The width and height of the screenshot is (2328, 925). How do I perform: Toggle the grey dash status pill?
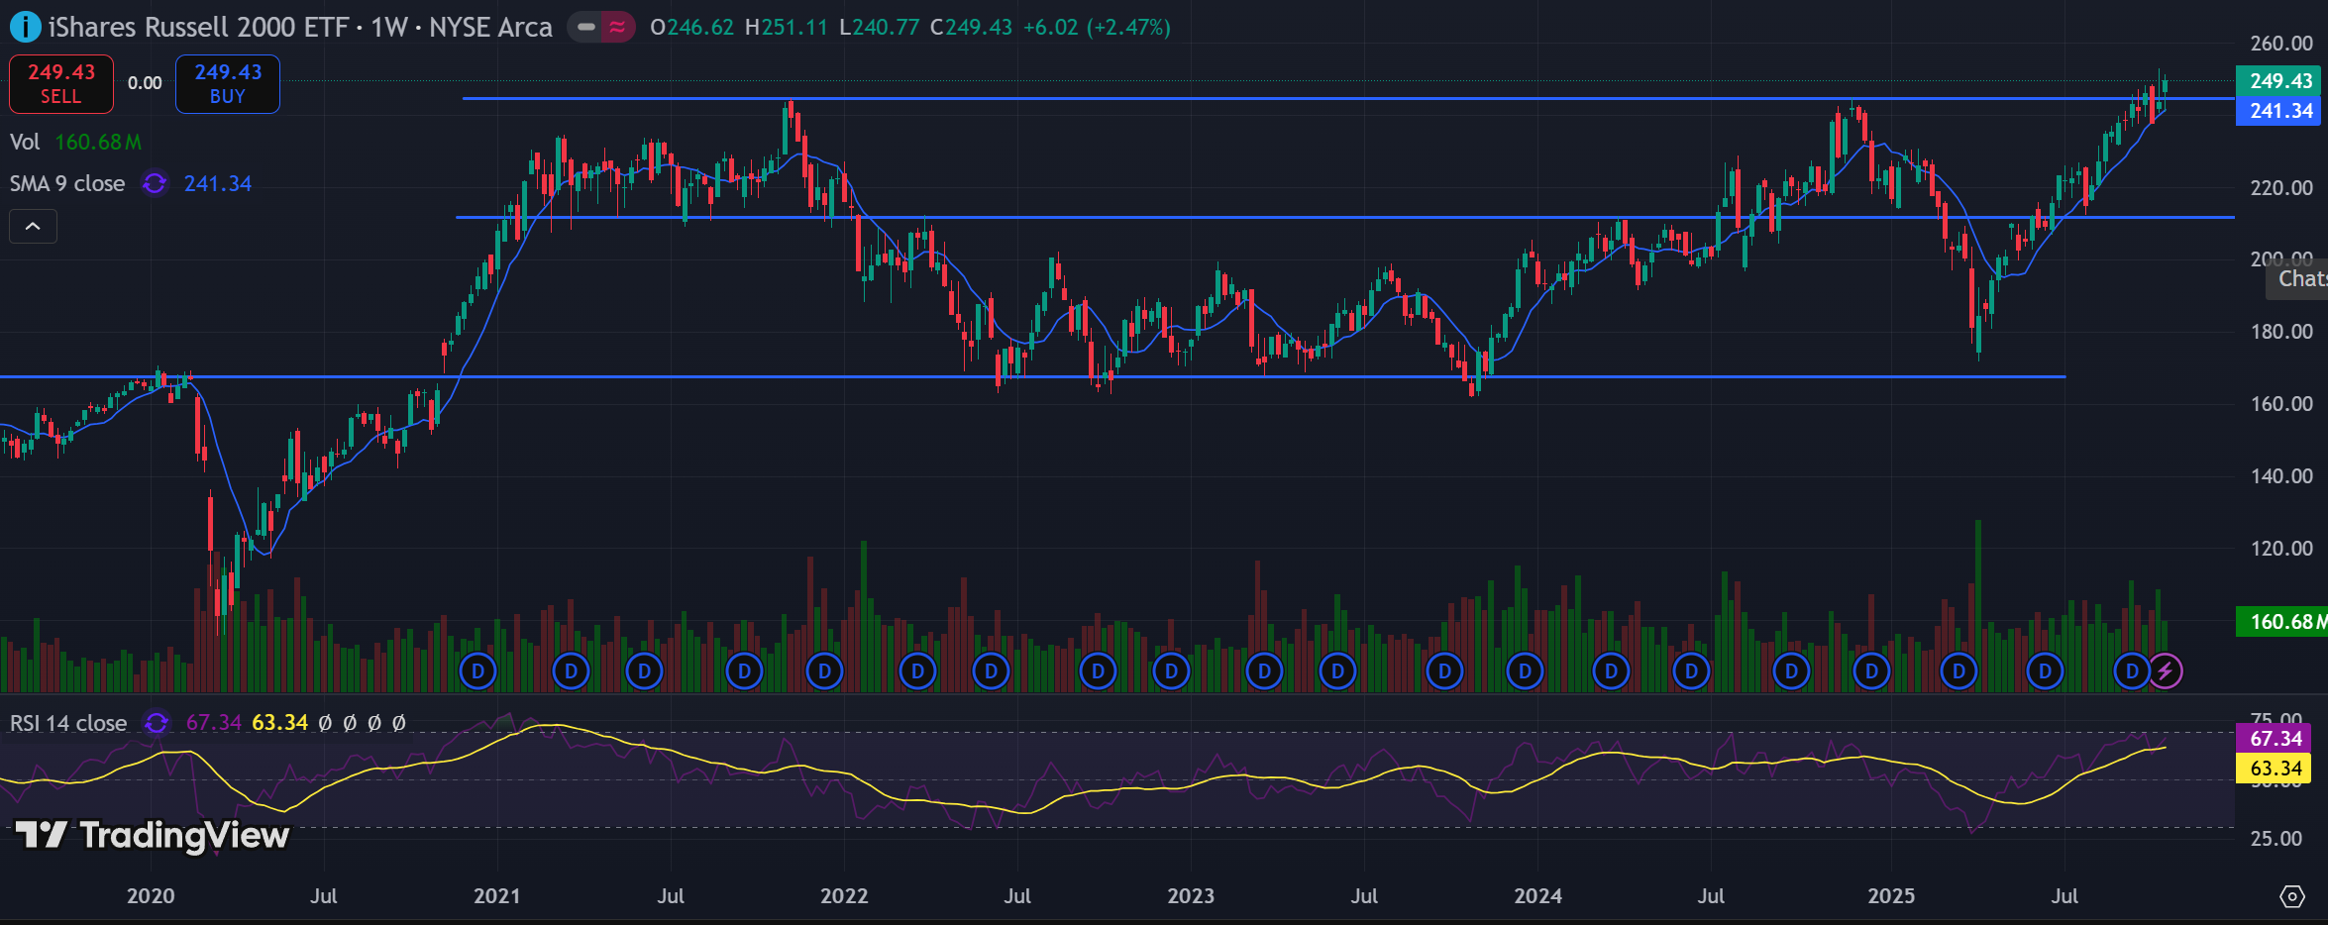[586, 27]
